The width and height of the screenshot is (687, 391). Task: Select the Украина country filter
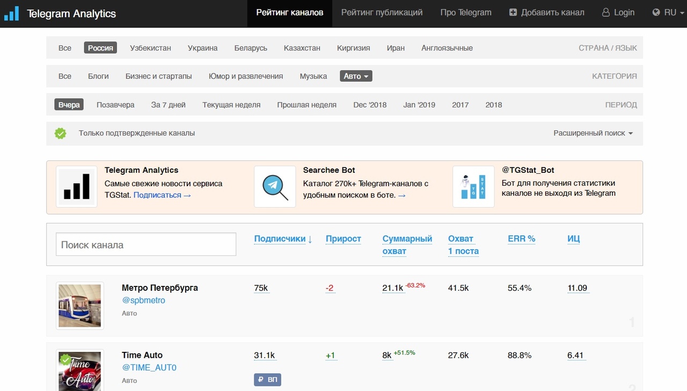(203, 48)
